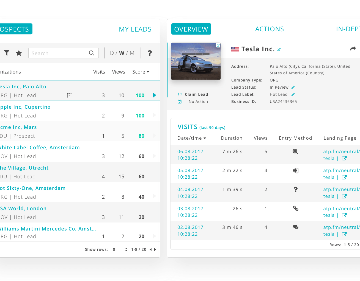Click the Entry Method column header

[x=295, y=138]
